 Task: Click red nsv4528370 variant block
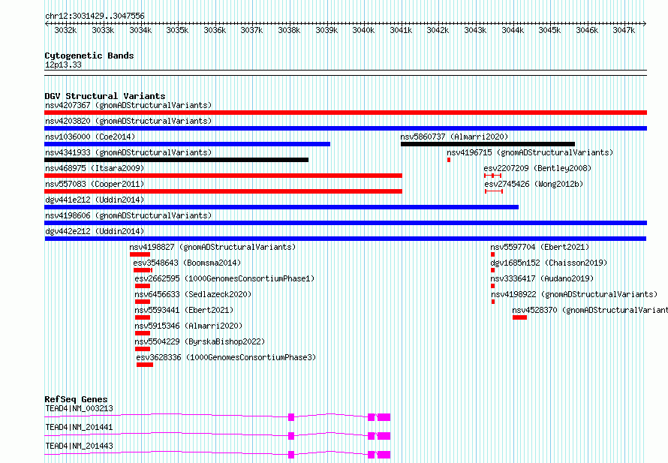[x=519, y=317]
